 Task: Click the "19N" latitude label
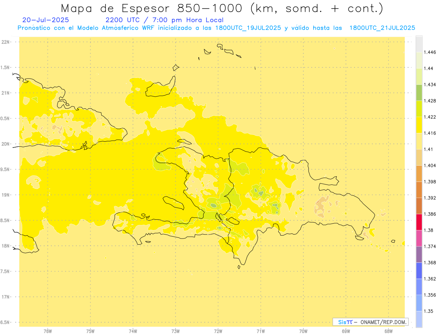coord(5,195)
